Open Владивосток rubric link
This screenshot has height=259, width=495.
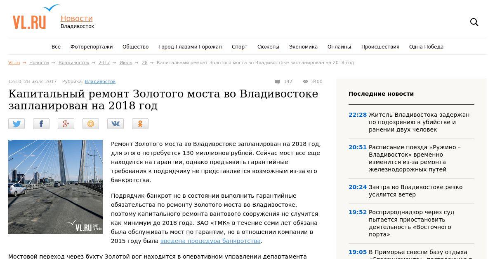[x=100, y=82]
